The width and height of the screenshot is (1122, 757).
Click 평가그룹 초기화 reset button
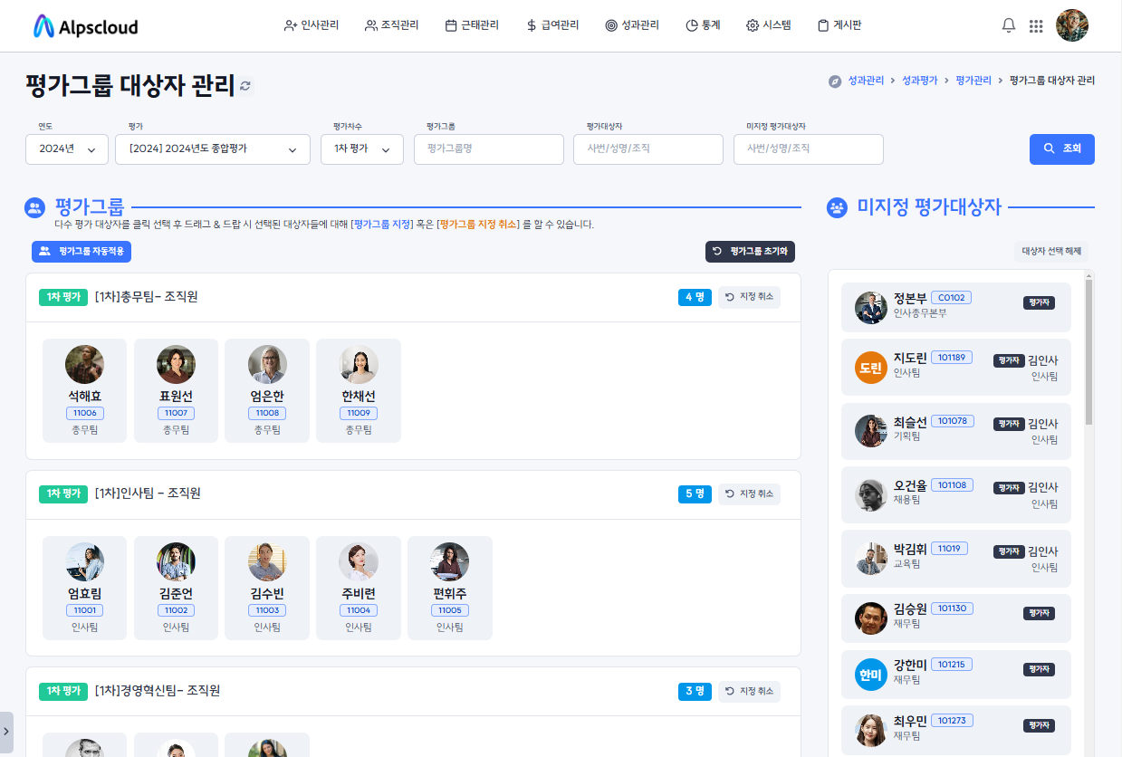pos(750,252)
